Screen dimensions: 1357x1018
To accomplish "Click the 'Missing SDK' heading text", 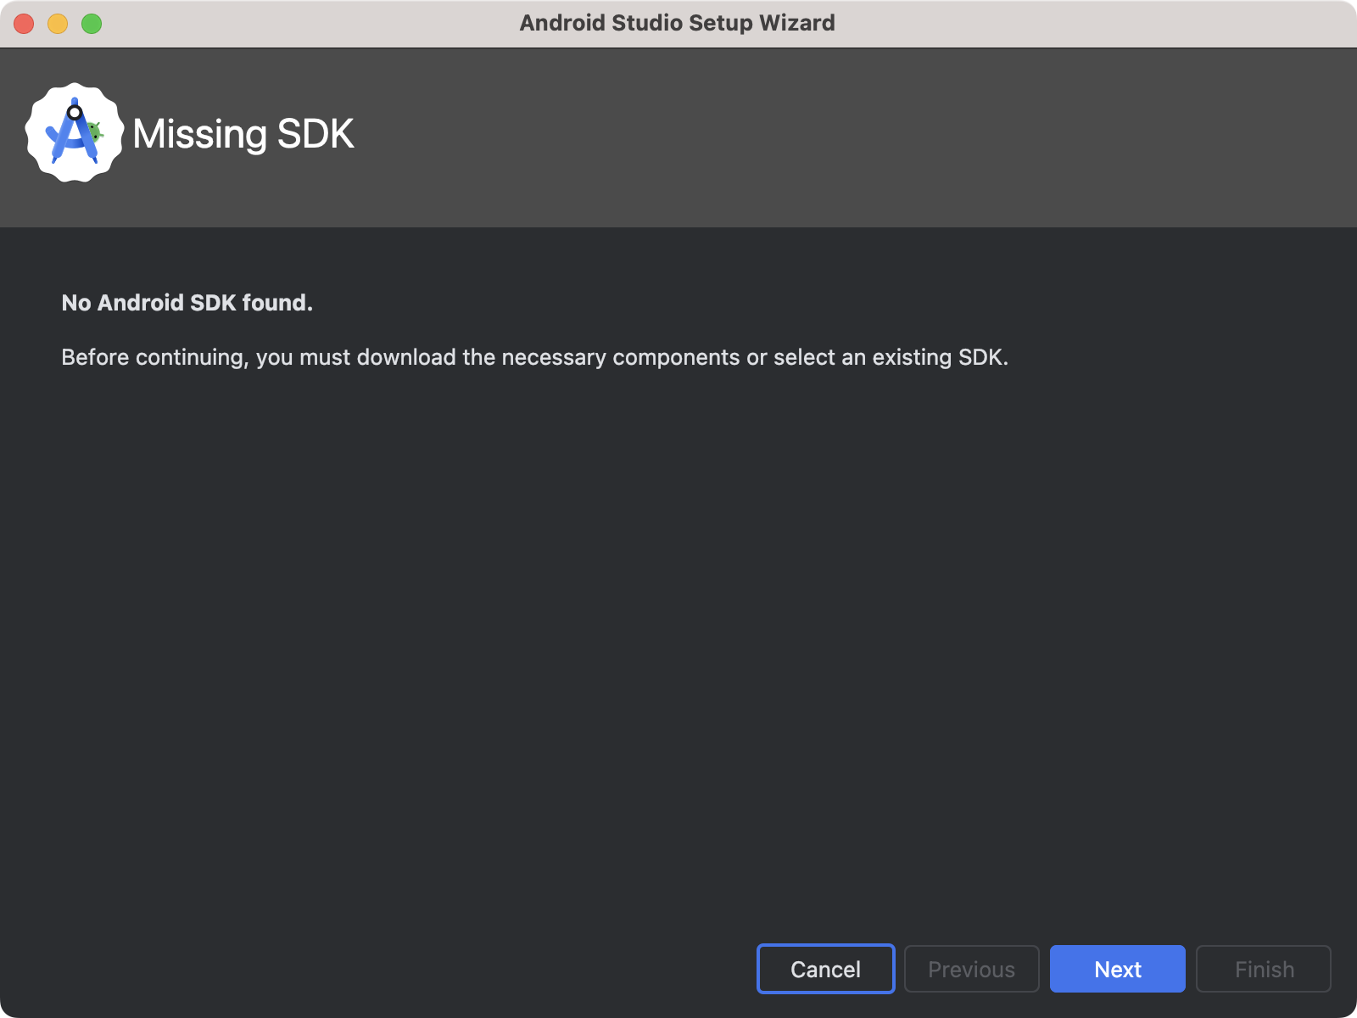I will point(242,134).
